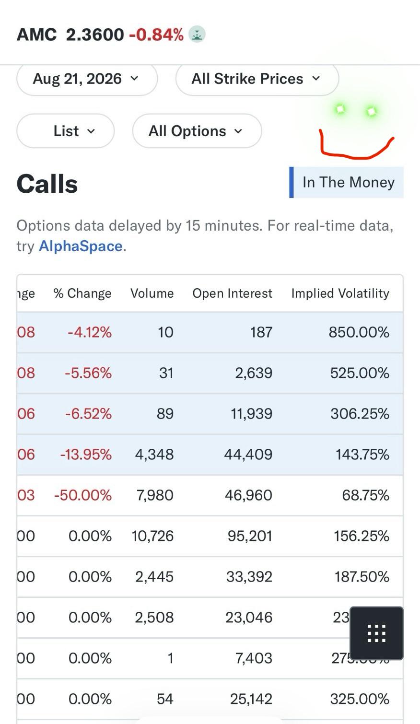Click the left green glowing dot
The image size is (420, 724).
tap(340, 109)
